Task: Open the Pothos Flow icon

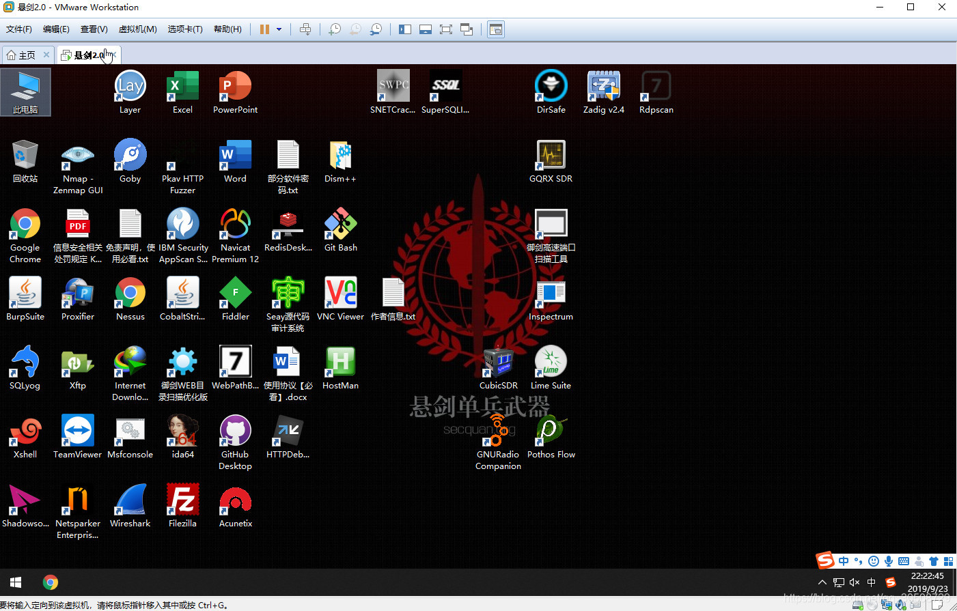Action: [x=551, y=436]
